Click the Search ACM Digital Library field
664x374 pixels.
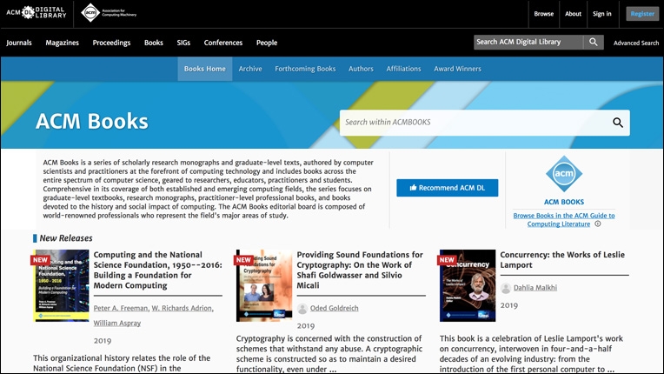pyautogui.click(x=528, y=42)
